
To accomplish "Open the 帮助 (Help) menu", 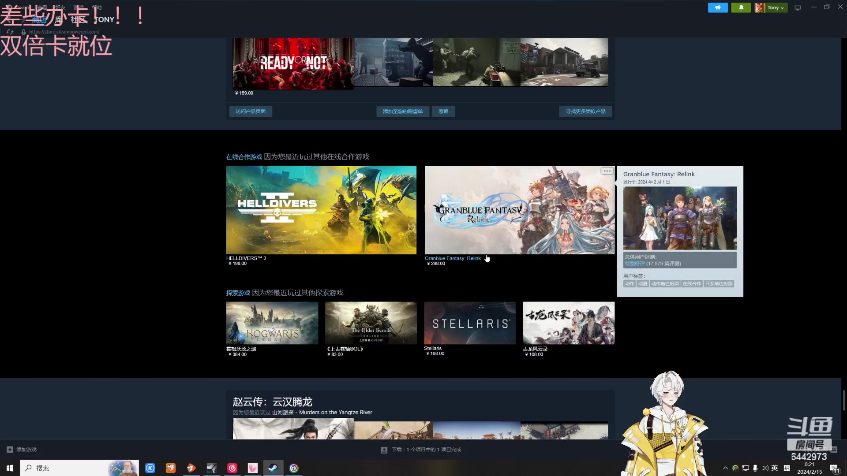I will (x=97, y=7).
